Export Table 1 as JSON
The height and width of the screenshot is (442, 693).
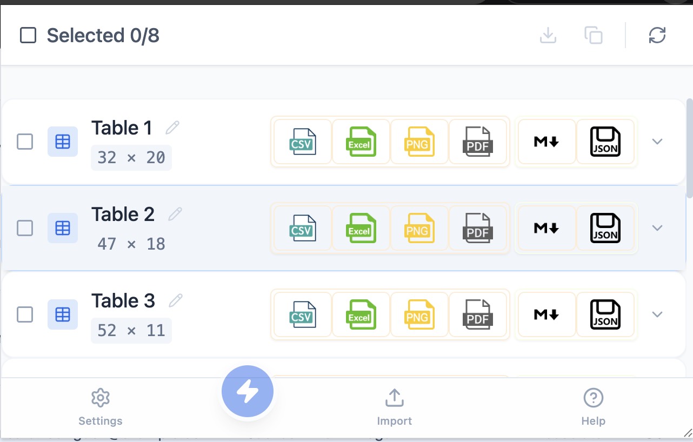(x=605, y=142)
